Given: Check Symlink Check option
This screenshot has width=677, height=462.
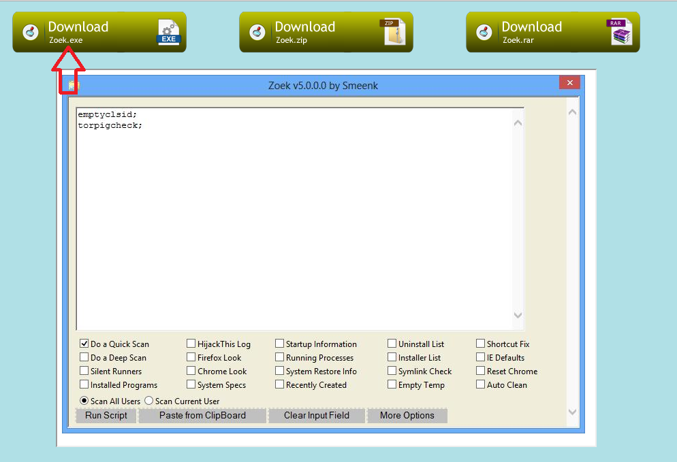Looking at the screenshot, I should tap(392, 371).
